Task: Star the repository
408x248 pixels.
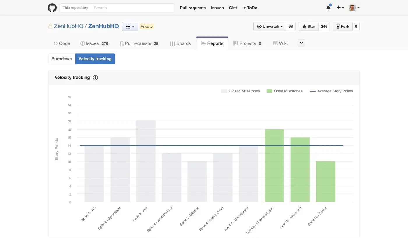Action: pos(309,26)
